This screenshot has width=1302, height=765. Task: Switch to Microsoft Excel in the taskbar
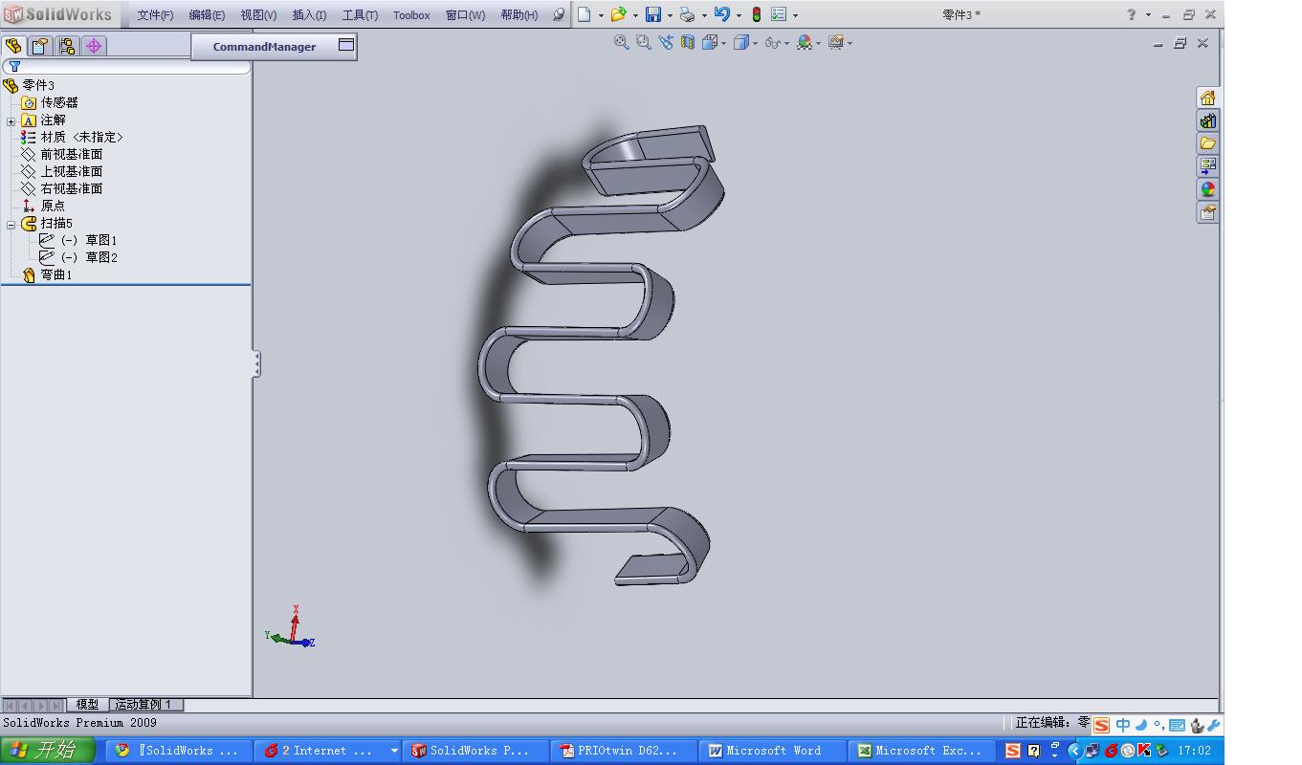tap(922, 751)
